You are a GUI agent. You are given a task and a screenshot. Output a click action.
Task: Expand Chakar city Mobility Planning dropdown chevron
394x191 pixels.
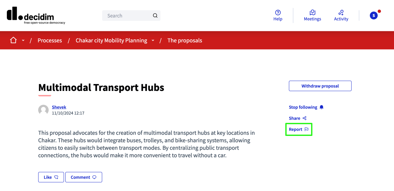153,40
